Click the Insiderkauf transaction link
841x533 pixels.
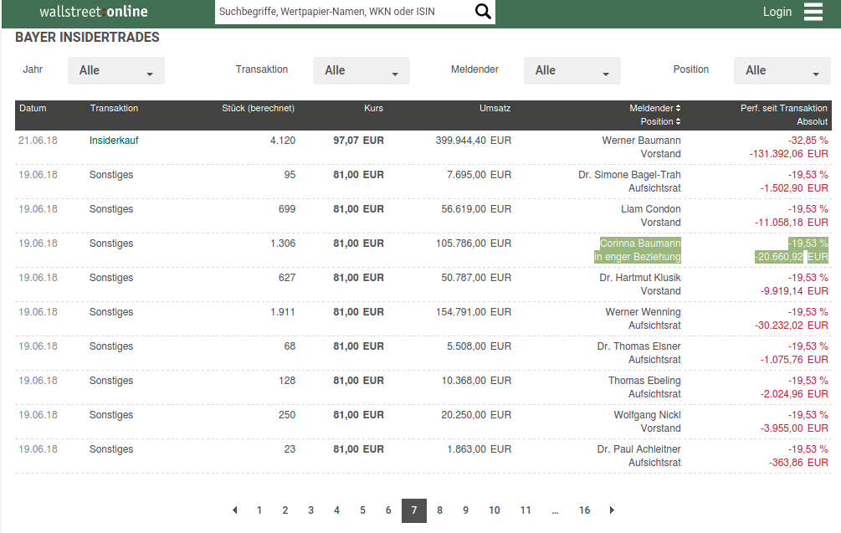pos(114,141)
